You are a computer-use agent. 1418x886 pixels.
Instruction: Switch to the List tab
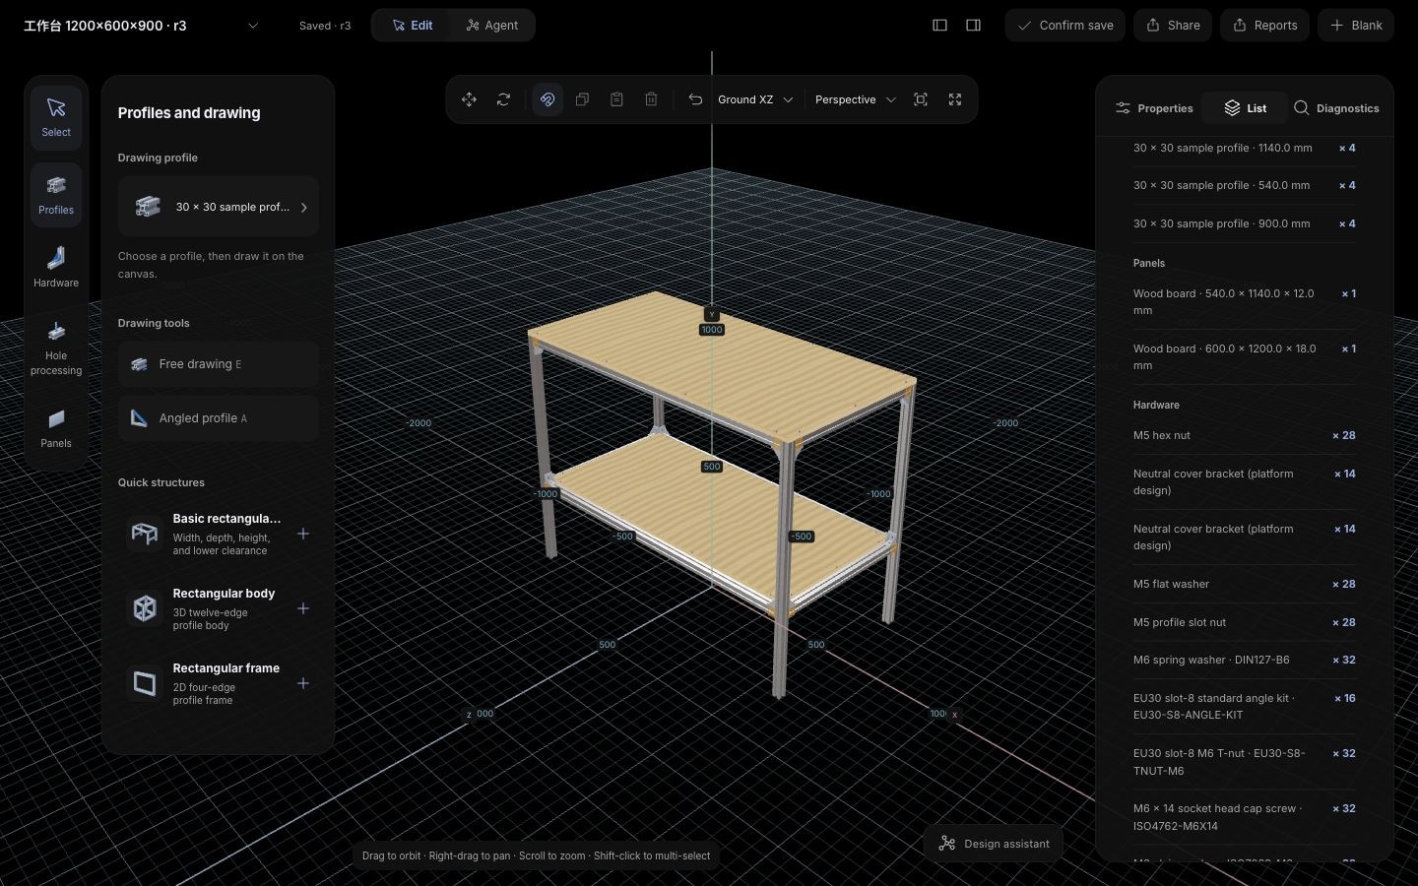(x=1246, y=108)
